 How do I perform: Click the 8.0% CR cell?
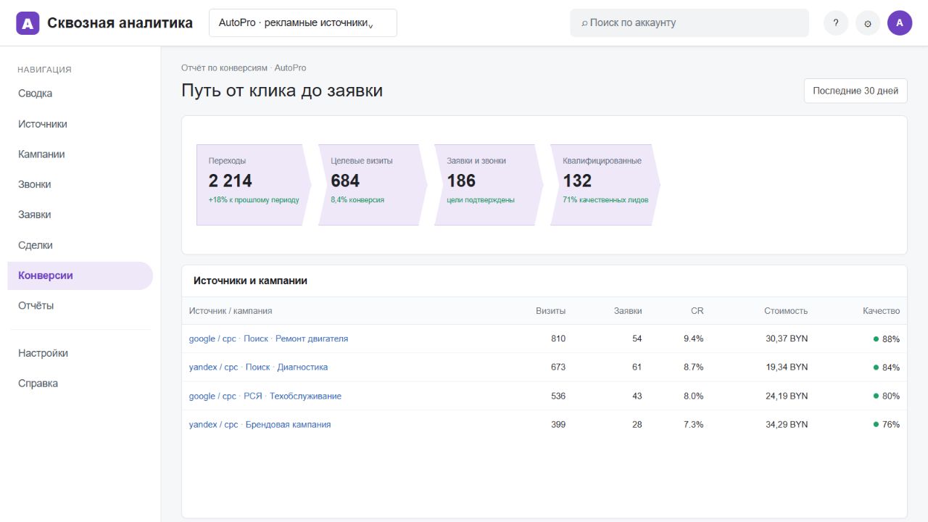tap(694, 396)
